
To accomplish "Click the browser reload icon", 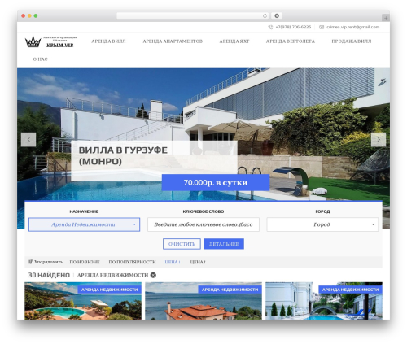I will pyautogui.click(x=265, y=15).
